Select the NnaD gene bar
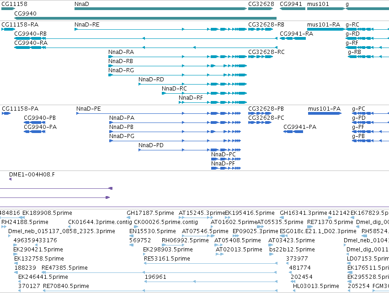389x293 pixels. pyautogui.click(x=160, y=9)
